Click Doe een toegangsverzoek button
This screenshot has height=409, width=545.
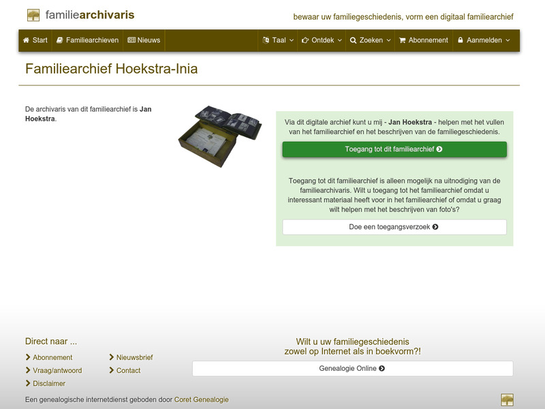pos(394,227)
